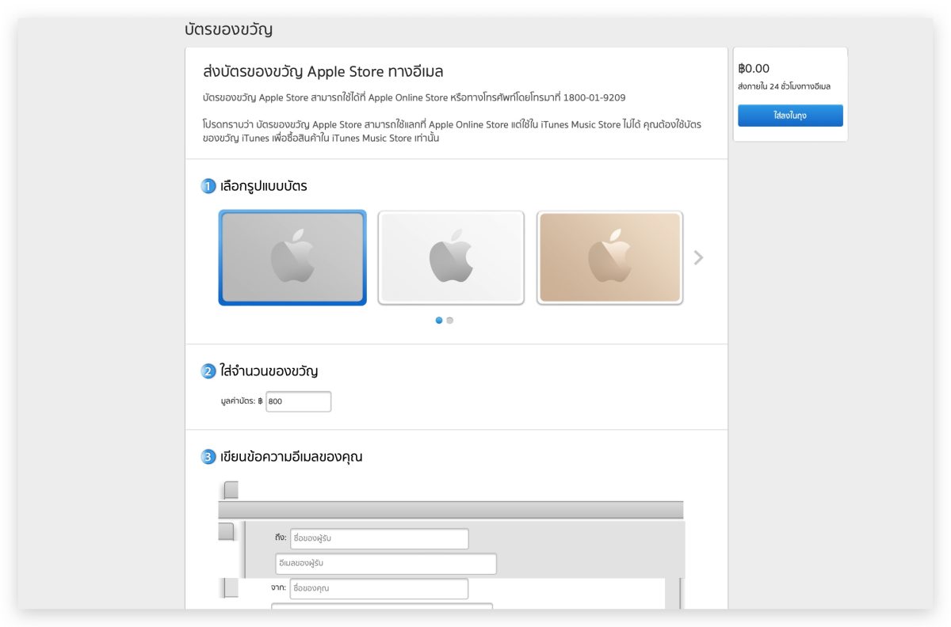This screenshot has height=627, width=951.
Task: Click the 'ใส่จำนวนของขวัญ' step two heading
Action: point(269,371)
